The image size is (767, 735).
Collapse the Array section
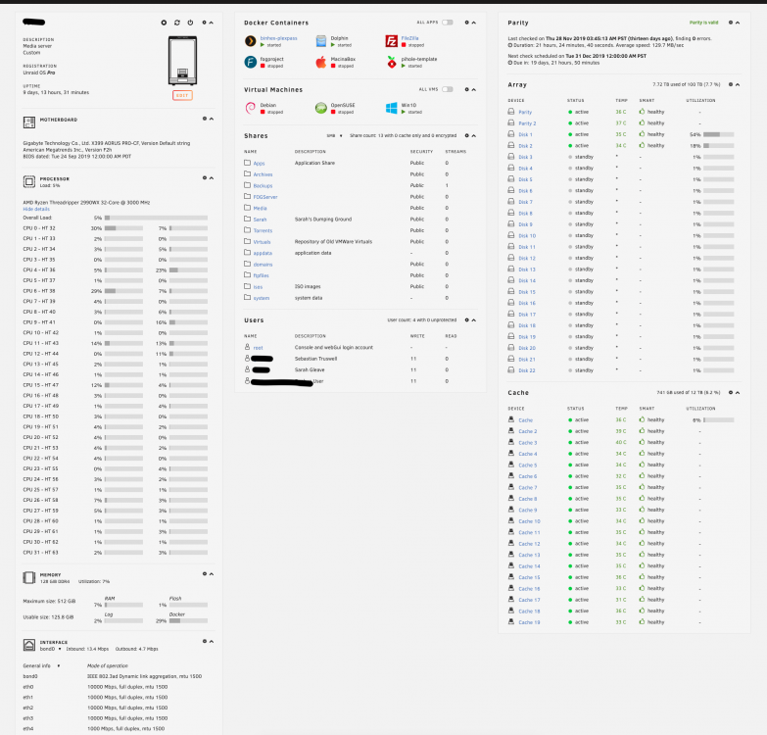[x=738, y=84]
